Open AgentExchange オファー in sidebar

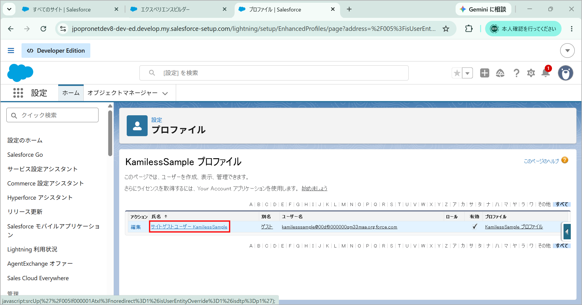click(40, 264)
